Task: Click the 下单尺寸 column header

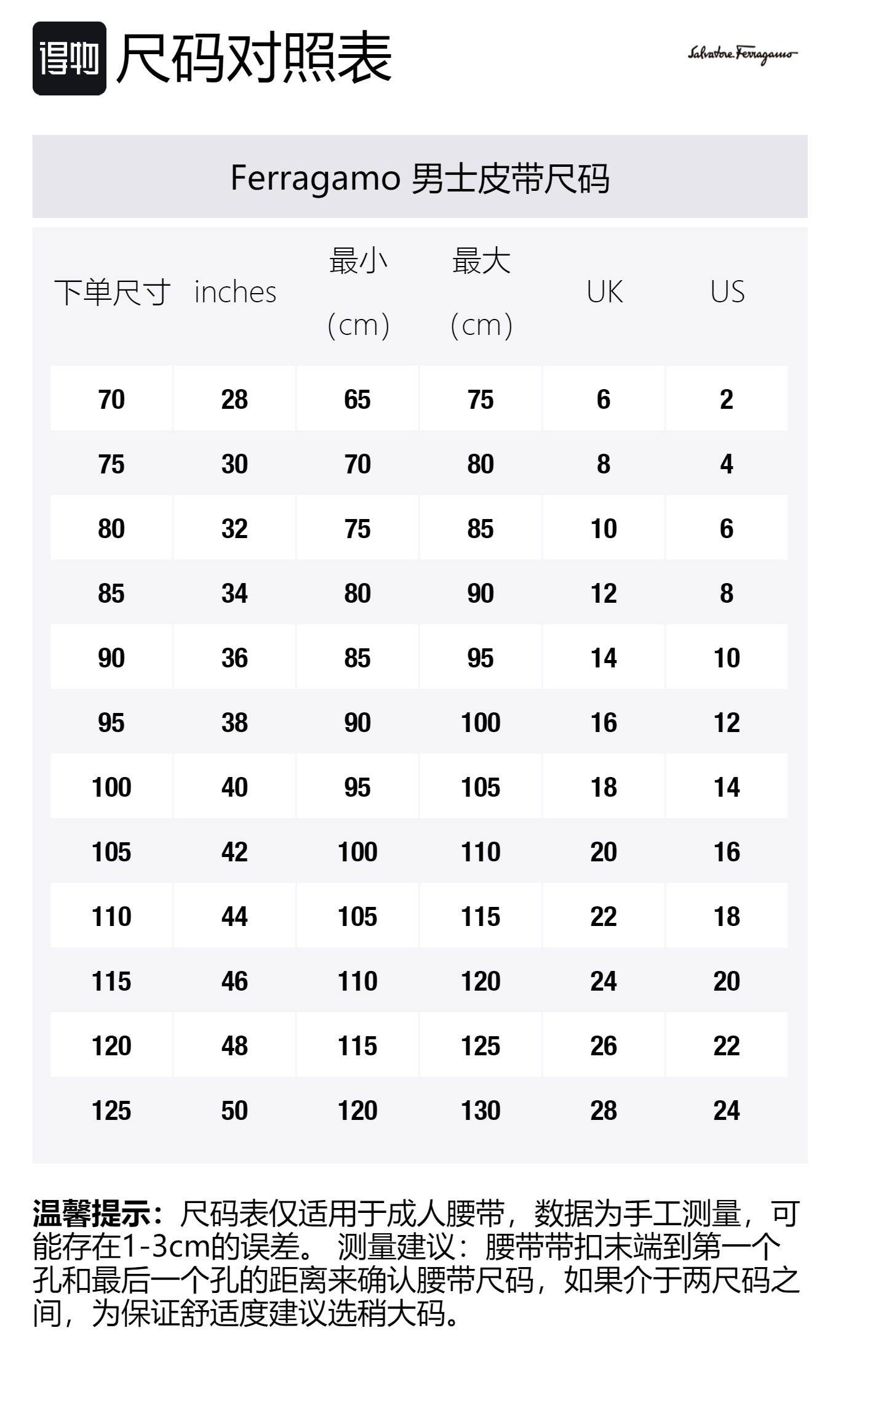Action: (112, 292)
